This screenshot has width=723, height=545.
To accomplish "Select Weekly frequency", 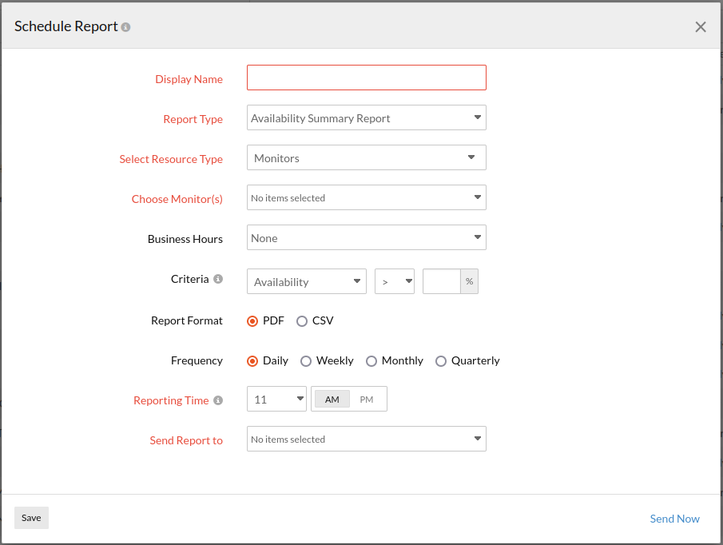I will tap(306, 361).
